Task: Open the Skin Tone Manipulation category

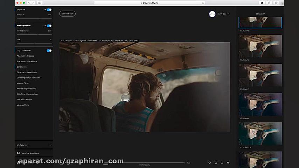Action: coord(27,94)
